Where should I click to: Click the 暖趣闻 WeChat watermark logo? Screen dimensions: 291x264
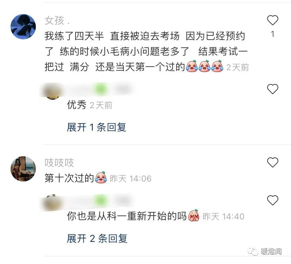[264, 251]
